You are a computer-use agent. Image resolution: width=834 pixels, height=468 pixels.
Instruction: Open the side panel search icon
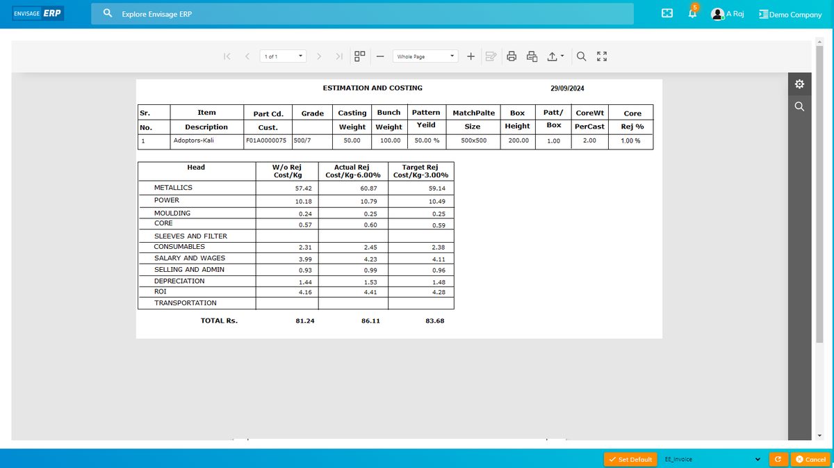click(799, 106)
